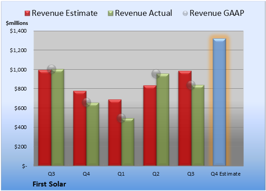
Task: Select the red Q2 revenue estimate bar
Action: [150, 125]
